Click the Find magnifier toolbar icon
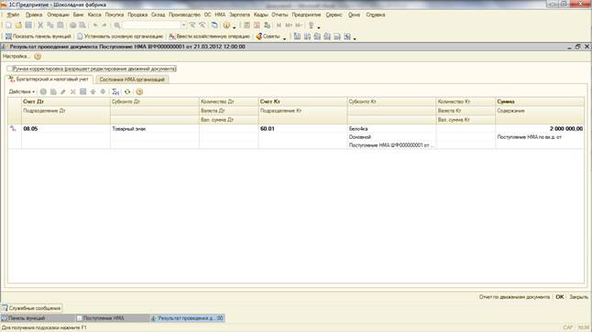This screenshot has width=592, height=332. coord(117,26)
